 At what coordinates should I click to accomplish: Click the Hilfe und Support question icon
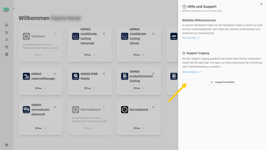point(184,7)
